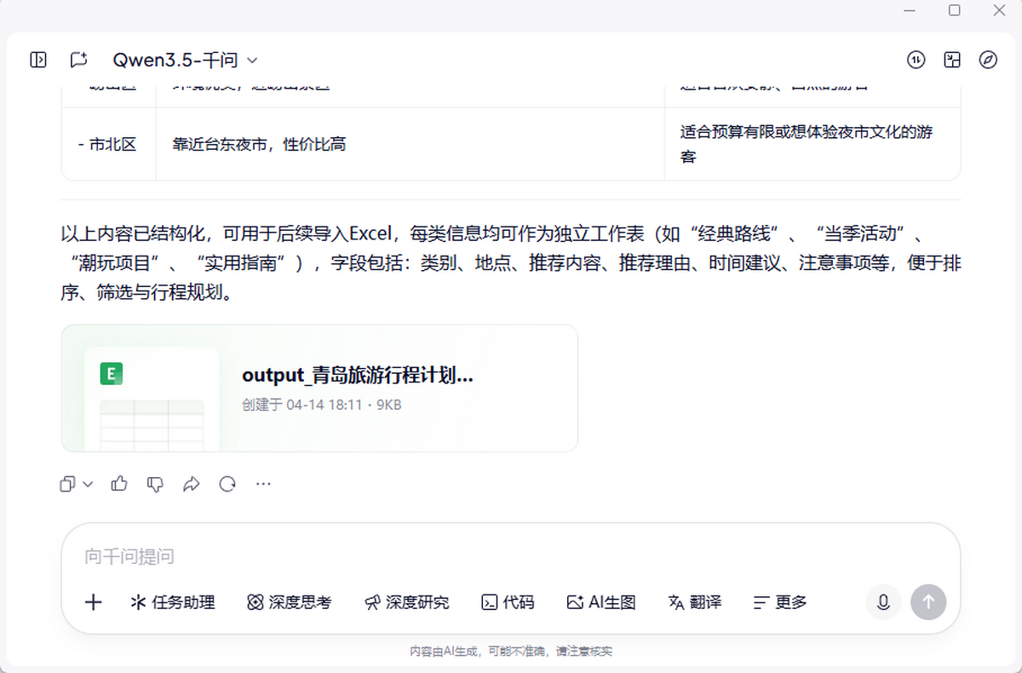Share the response via arrow icon
1022x673 pixels.
191,484
